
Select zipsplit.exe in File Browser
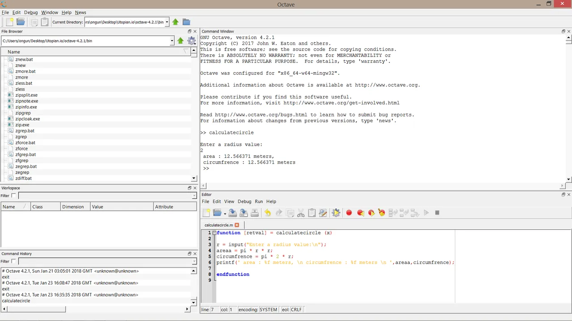coord(26,95)
